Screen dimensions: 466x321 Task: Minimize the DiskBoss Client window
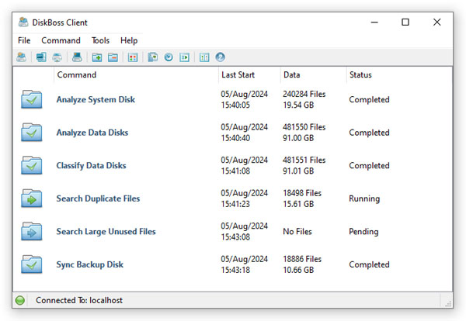point(374,22)
